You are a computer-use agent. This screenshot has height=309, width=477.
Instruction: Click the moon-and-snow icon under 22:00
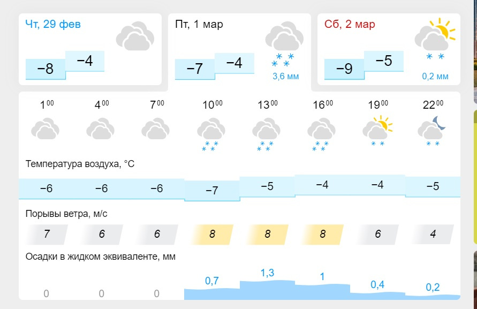click(x=433, y=132)
